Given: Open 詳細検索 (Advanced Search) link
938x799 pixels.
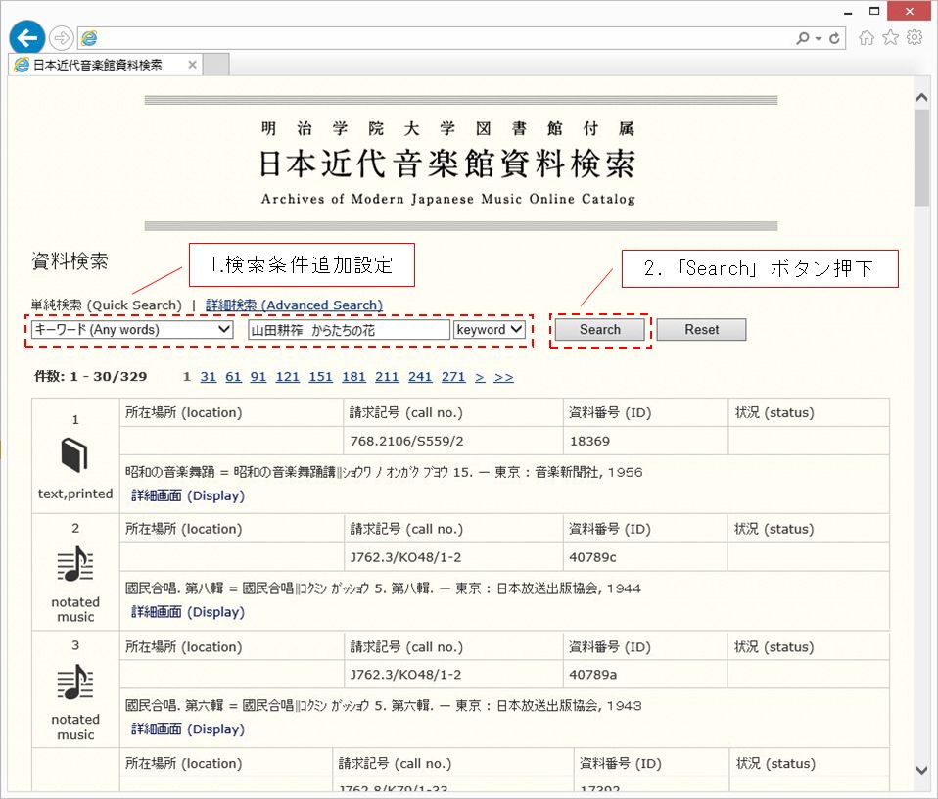Looking at the screenshot, I should pyautogui.click(x=294, y=305).
